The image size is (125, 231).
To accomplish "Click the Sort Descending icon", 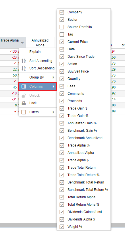I will click(24, 68).
